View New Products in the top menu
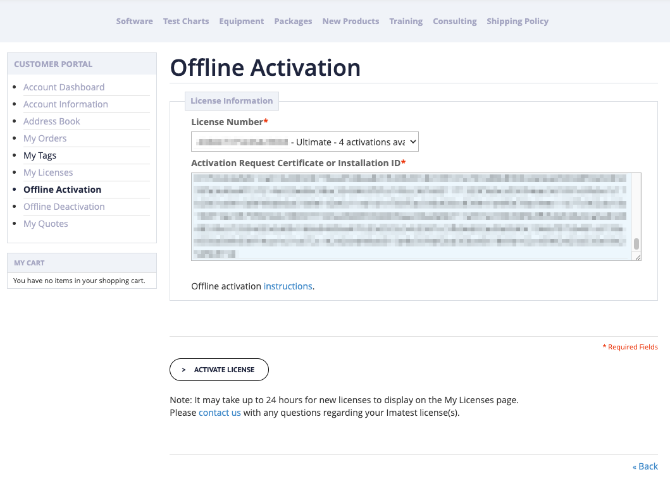Viewport: 670px width, 479px height. (x=351, y=21)
